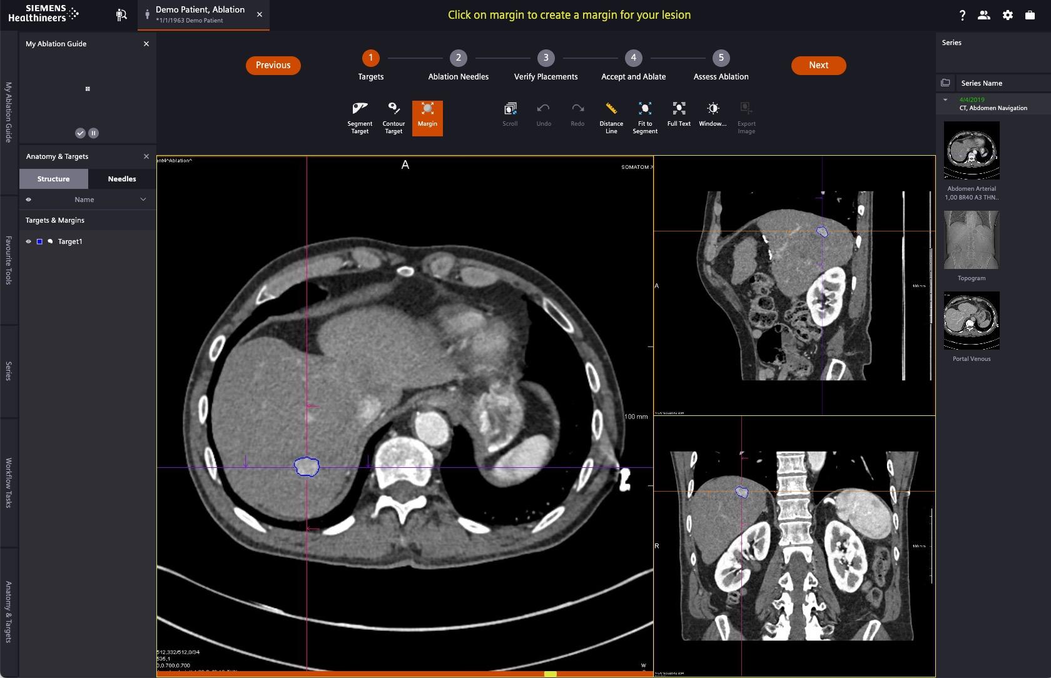The width and height of the screenshot is (1051, 678).
Task: Click the Next button
Action: [x=818, y=65]
